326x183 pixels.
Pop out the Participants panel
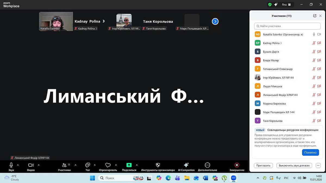click(x=315, y=16)
